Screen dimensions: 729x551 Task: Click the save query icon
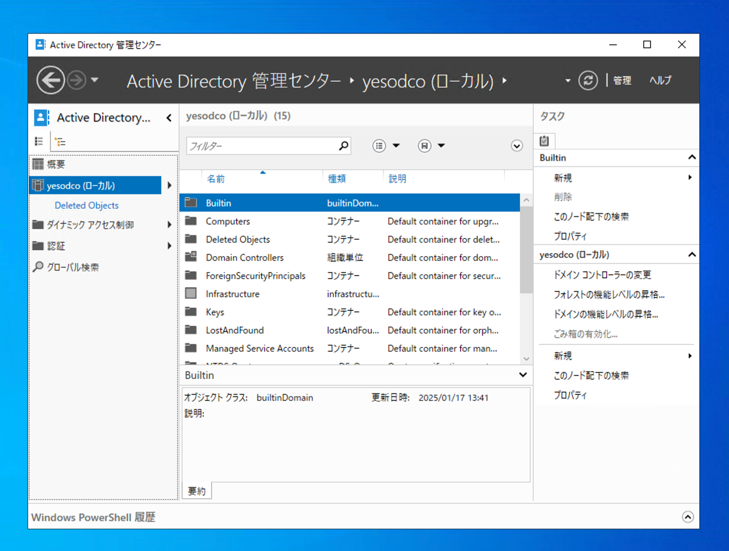(x=424, y=146)
